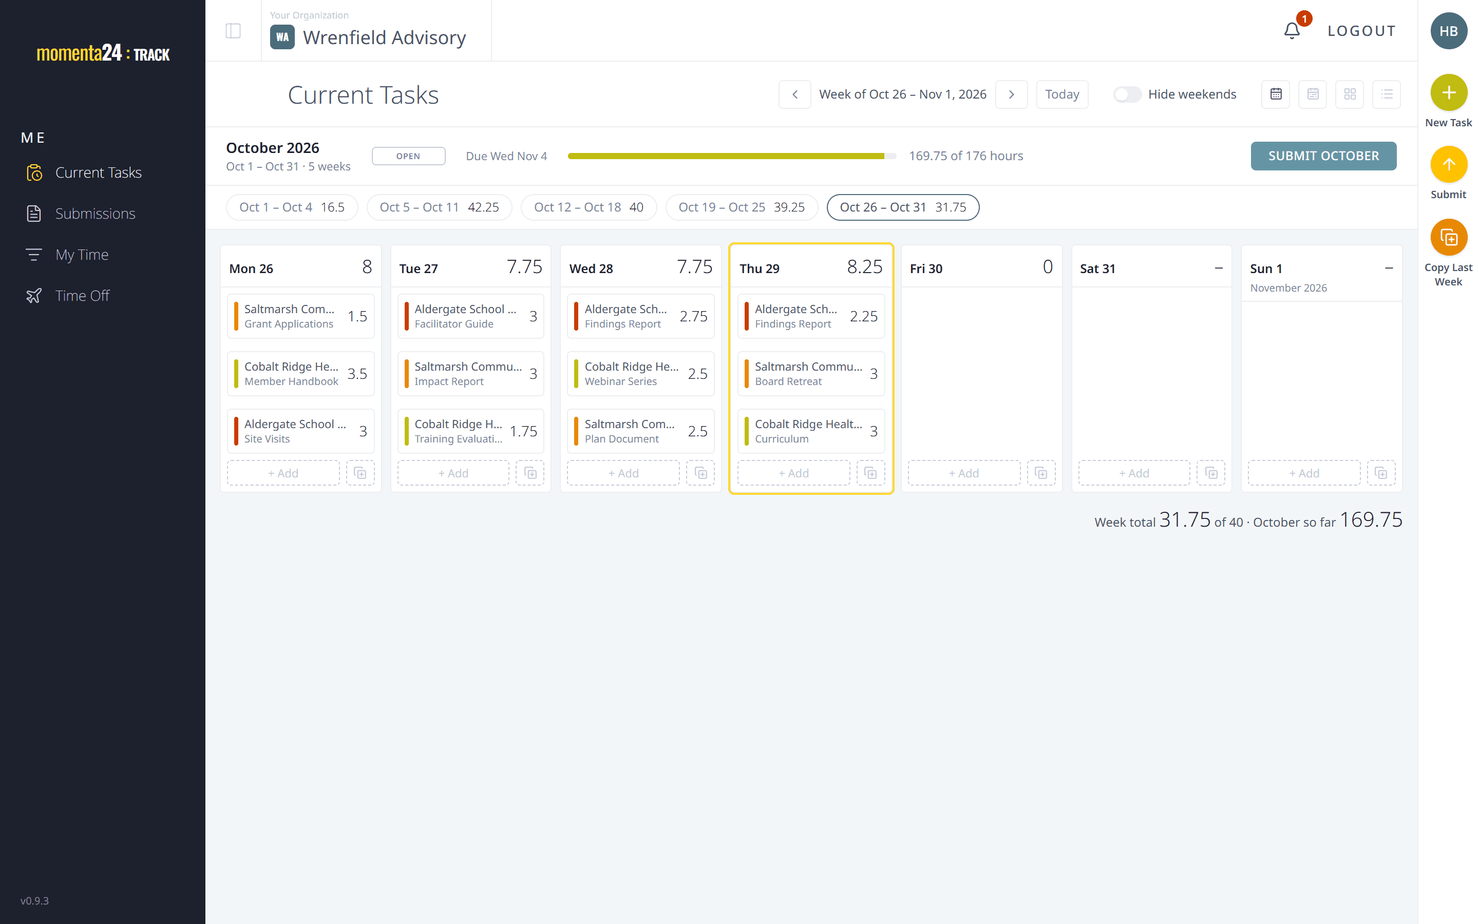The width and height of the screenshot is (1479, 924).
Task: Select the Oct 12 – Oct 18 week tab
Action: pyautogui.click(x=589, y=207)
